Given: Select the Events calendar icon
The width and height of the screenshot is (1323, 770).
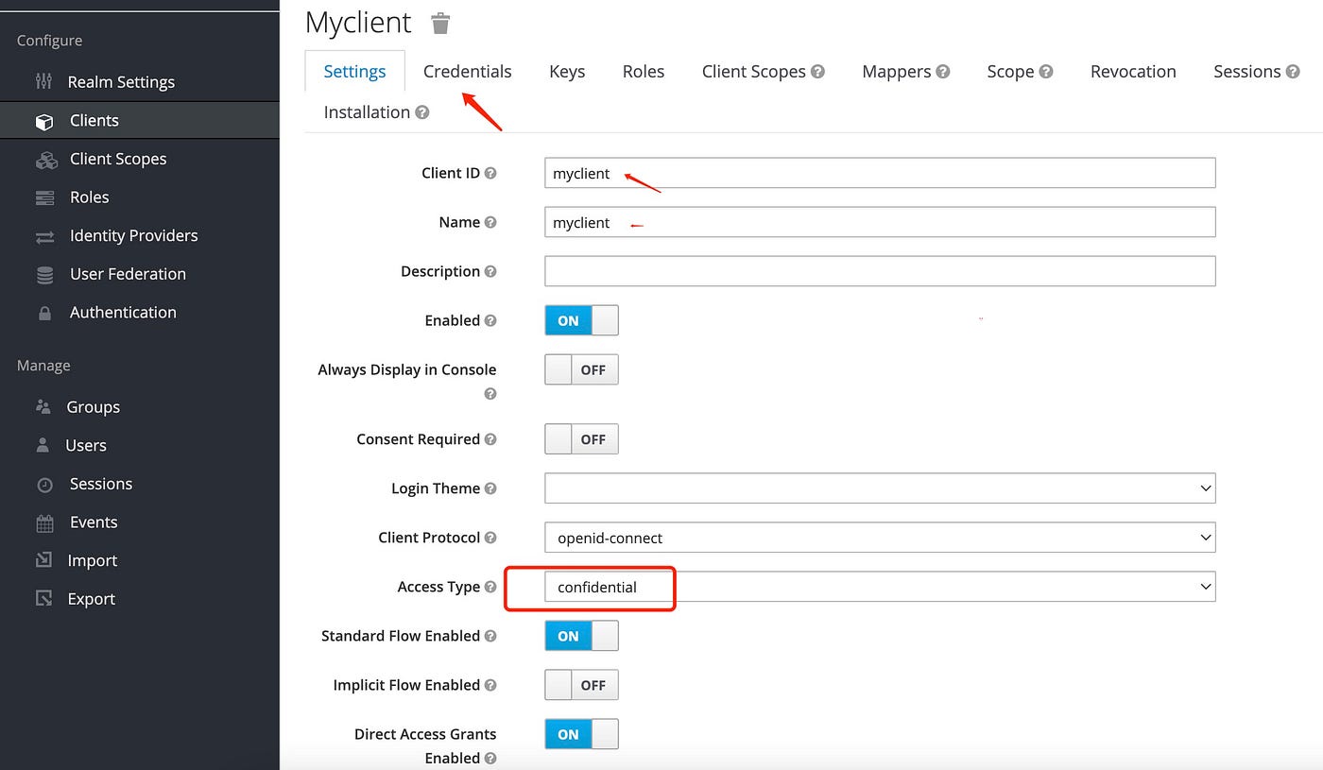Looking at the screenshot, I should [x=44, y=522].
